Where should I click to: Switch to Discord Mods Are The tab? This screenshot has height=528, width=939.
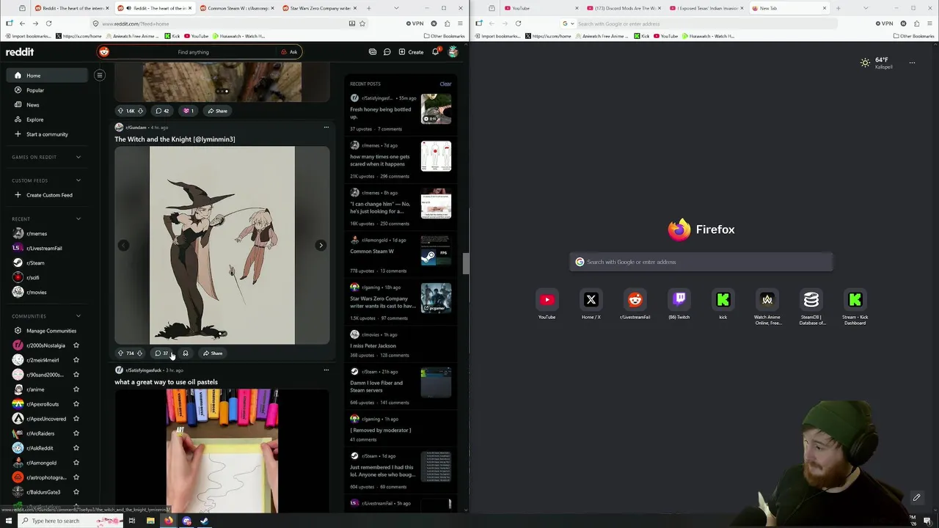[x=625, y=8]
